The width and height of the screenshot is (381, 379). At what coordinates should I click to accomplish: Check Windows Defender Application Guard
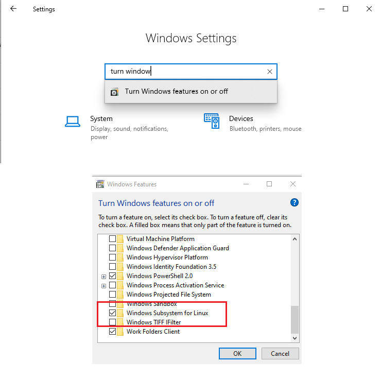coord(112,248)
